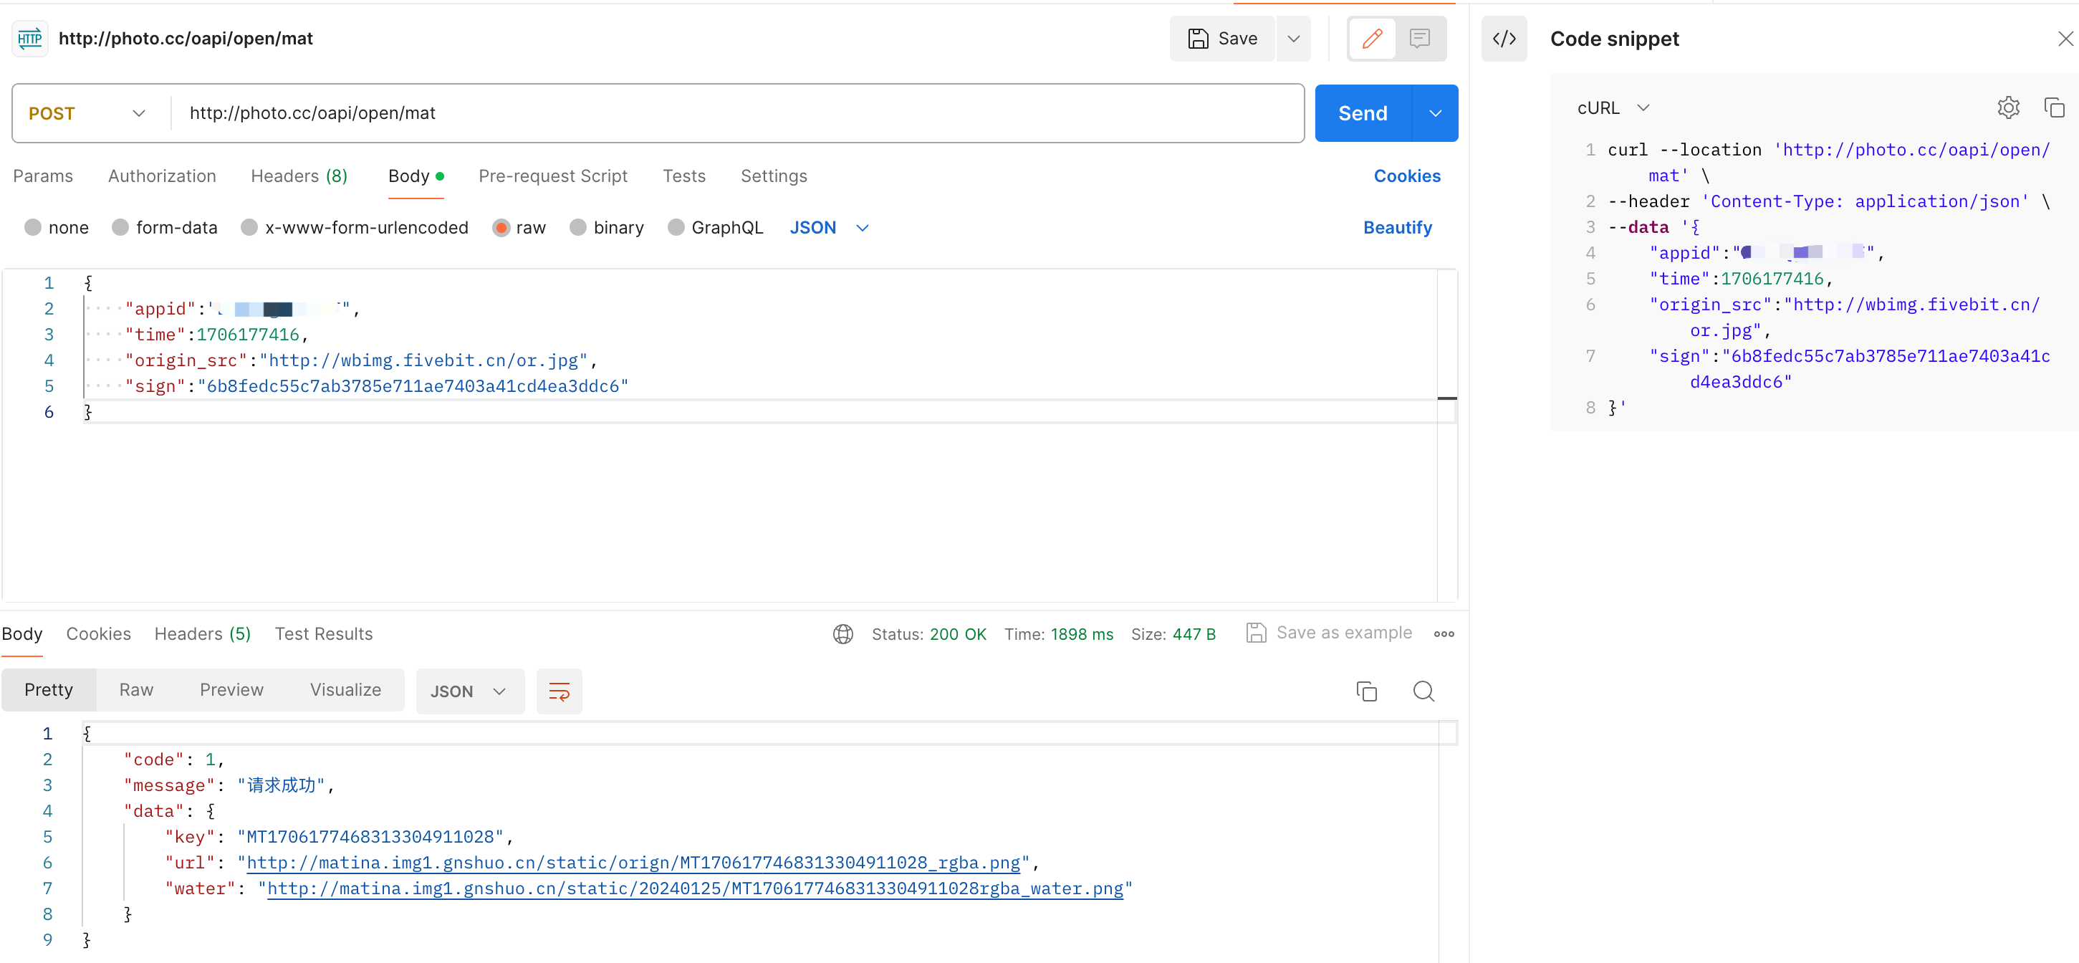Click the Beautify link
Screen dimensions: 2079x963
(1396, 228)
